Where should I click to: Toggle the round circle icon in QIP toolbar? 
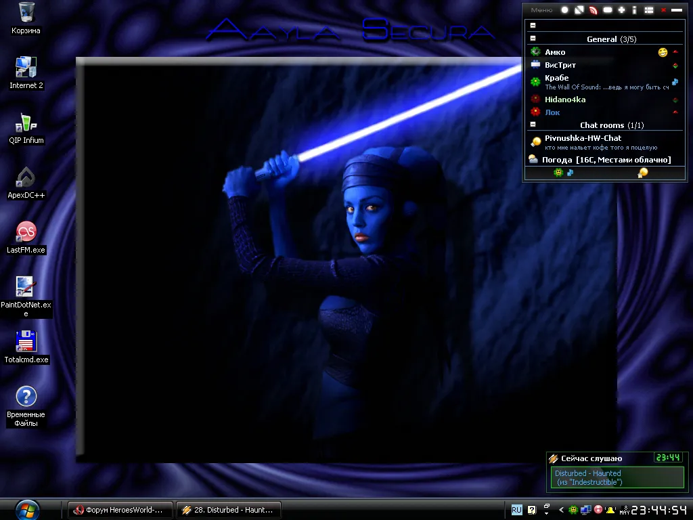point(564,9)
